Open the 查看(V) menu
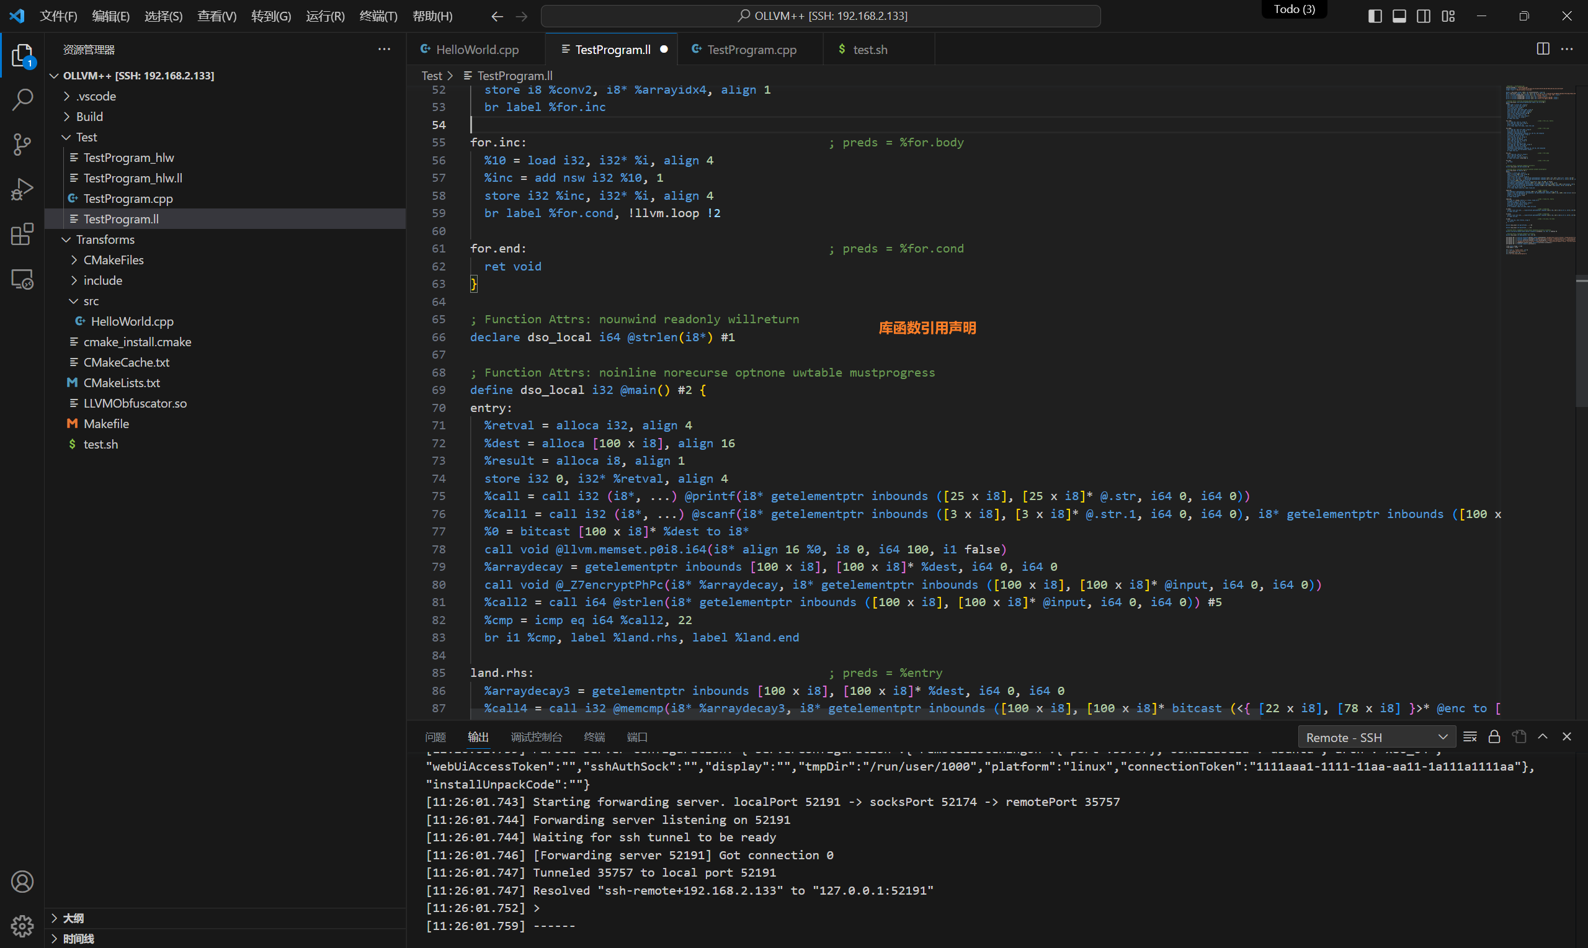This screenshot has width=1588, height=948. (x=217, y=16)
